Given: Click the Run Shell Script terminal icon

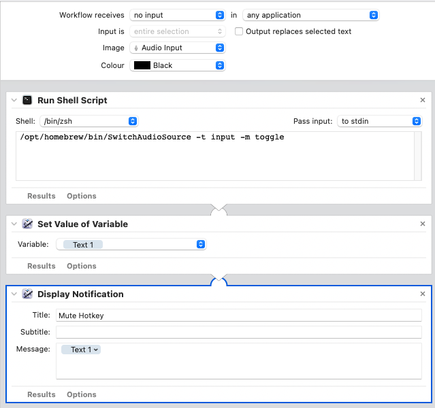Looking at the screenshot, I should pyautogui.click(x=27, y=100).
